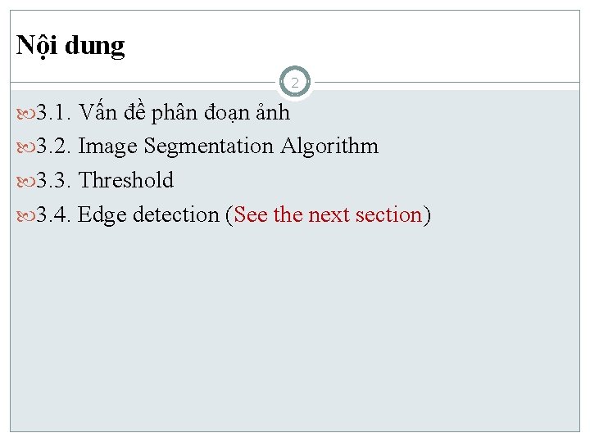The height and width of the screenshot is (442, 590).
Task: Click the number '3.4.' in the list
Action: point(54,214)
